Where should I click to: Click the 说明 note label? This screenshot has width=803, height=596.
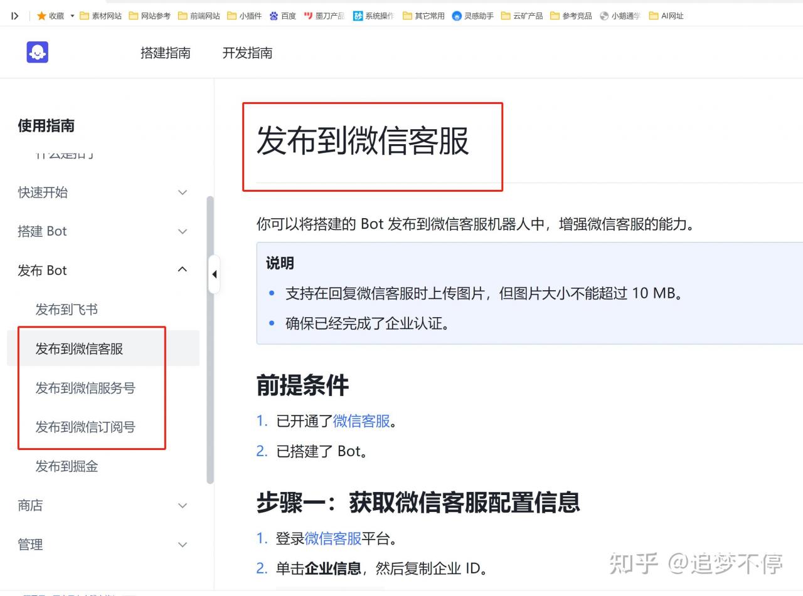(x=280, y=263)
